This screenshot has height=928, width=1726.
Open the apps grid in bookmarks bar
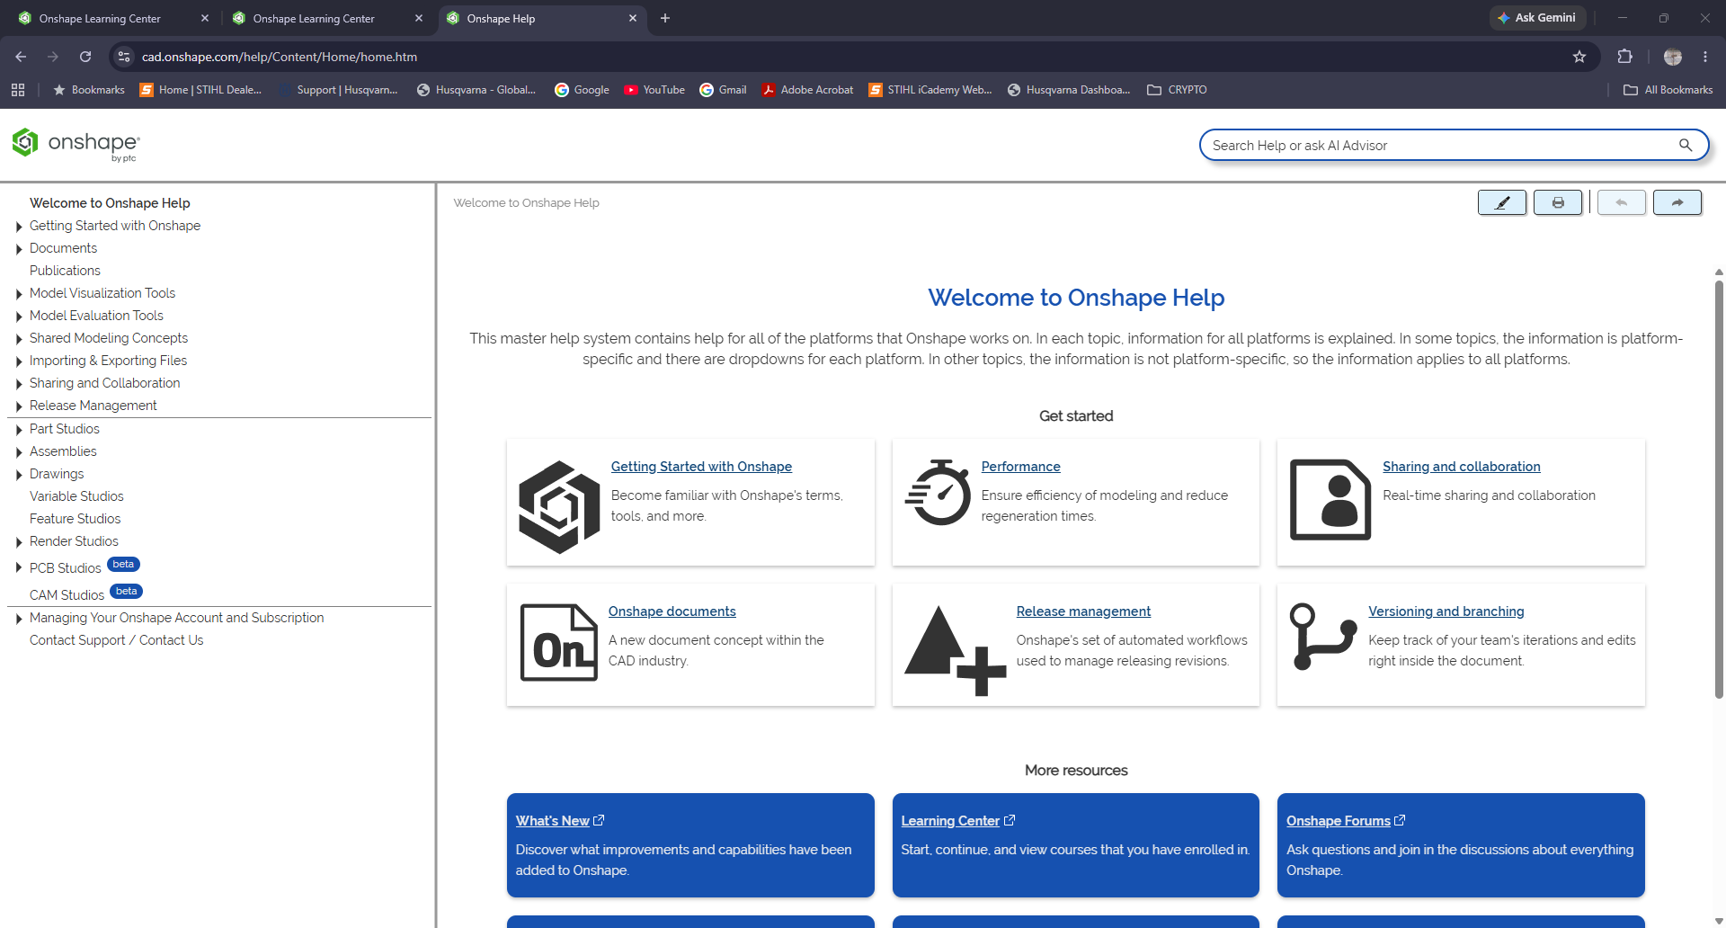[x=18, y=90]
